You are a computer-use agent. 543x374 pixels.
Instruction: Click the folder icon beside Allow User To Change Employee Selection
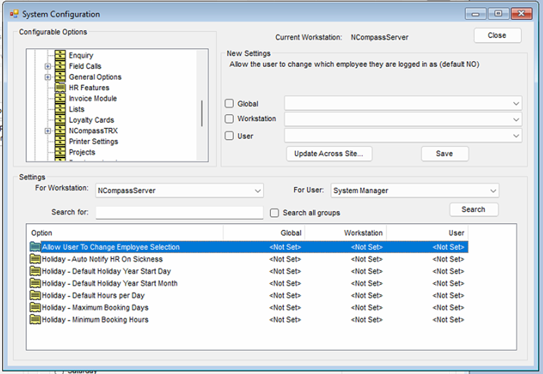(x=35, y=247)
